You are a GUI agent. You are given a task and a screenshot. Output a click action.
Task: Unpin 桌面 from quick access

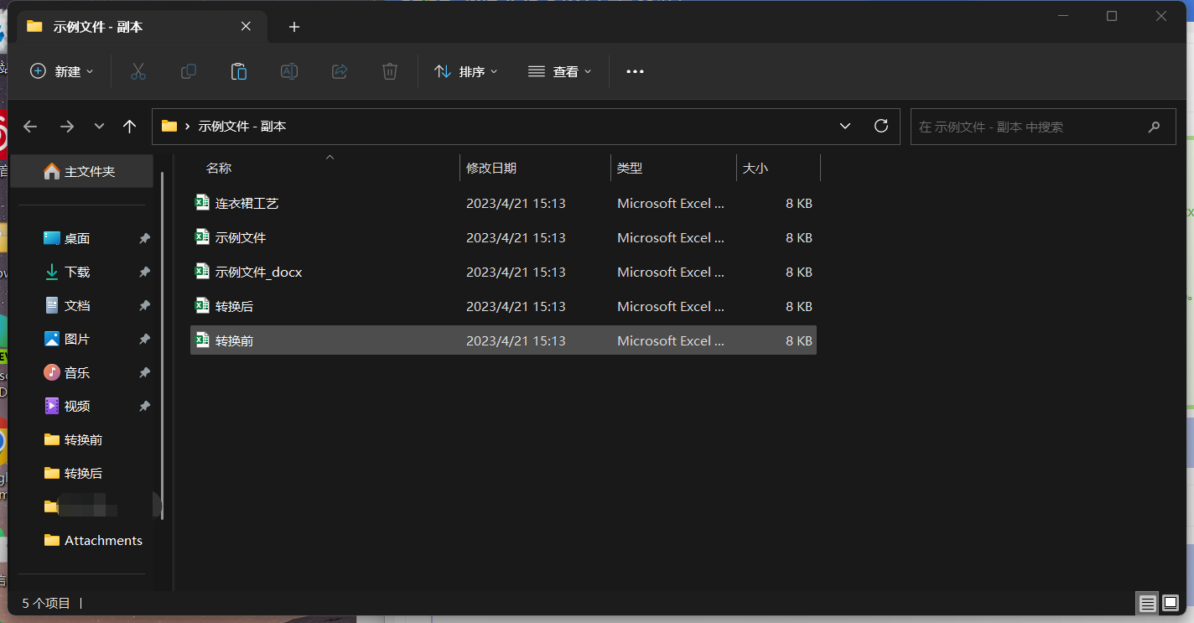pos(144,239)
